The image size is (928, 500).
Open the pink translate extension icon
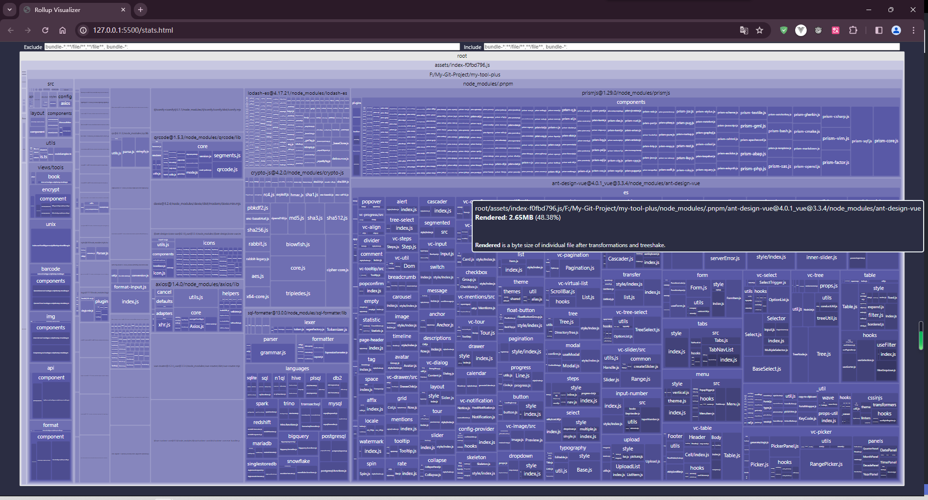pyautogui.click(x=836, y=30)
